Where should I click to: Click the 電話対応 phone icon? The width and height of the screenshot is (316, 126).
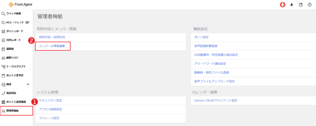(3, 93)
